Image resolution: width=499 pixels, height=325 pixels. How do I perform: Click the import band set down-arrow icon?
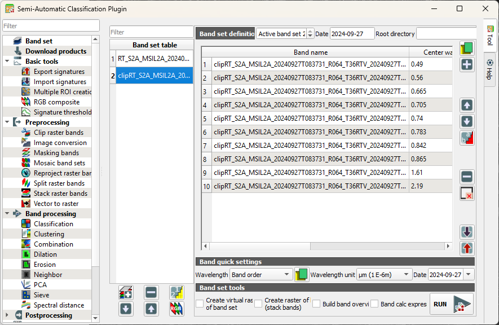click(x=467, y=232)
